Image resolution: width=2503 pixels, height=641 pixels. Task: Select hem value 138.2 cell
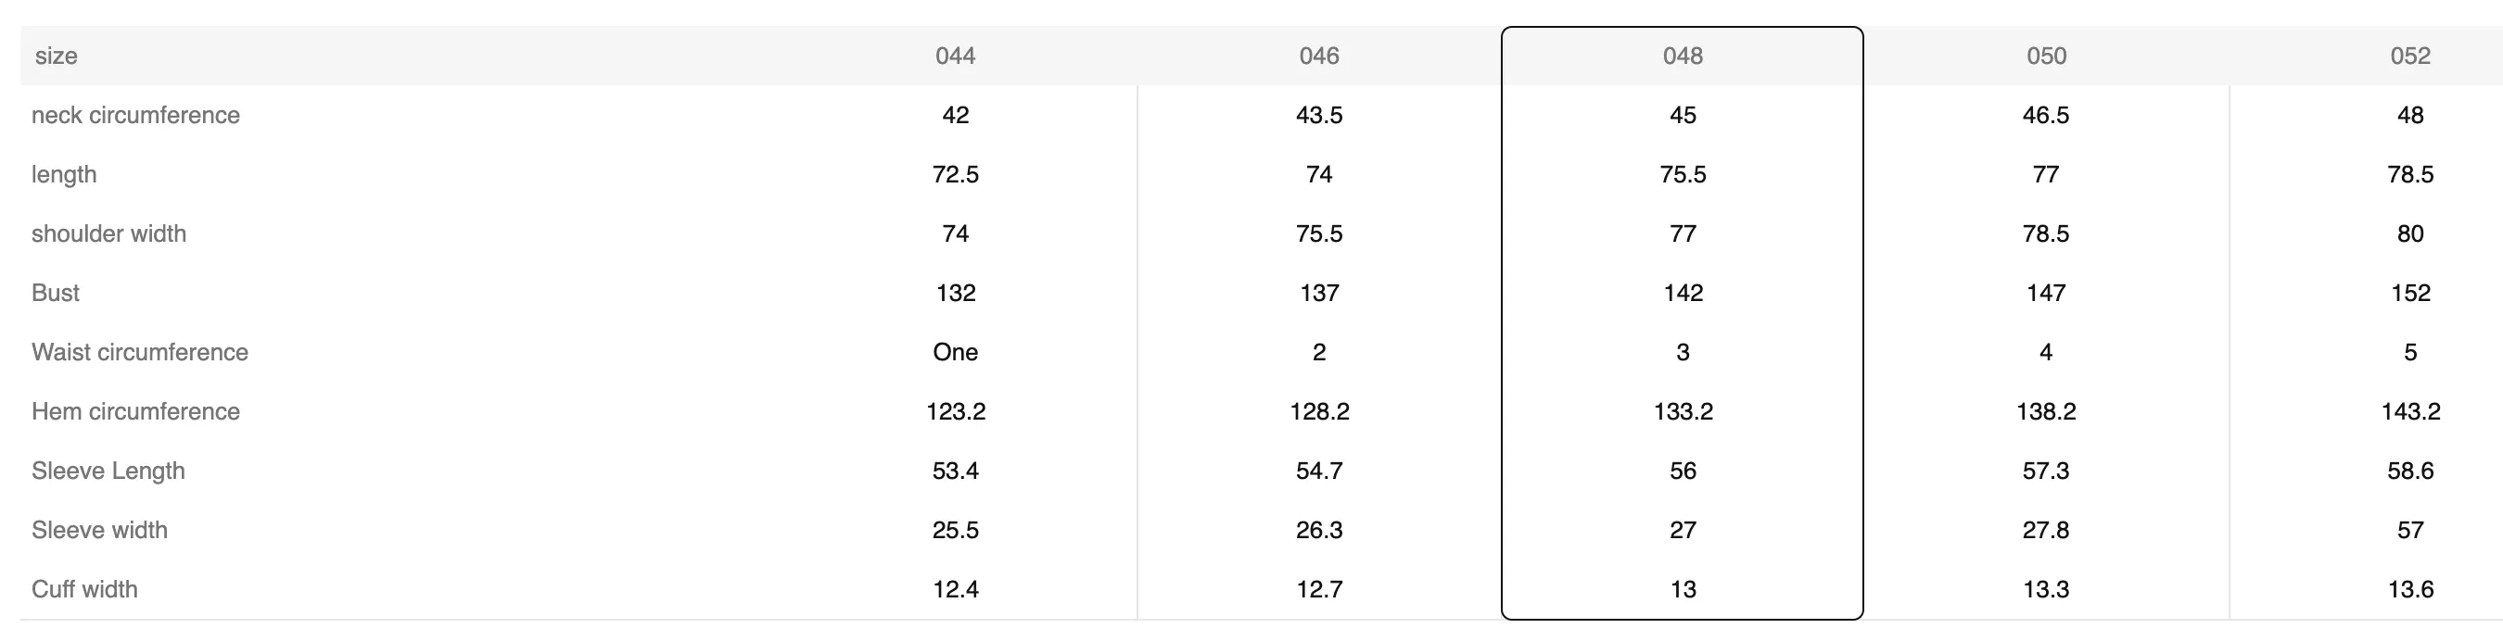tap(2046, 411)
